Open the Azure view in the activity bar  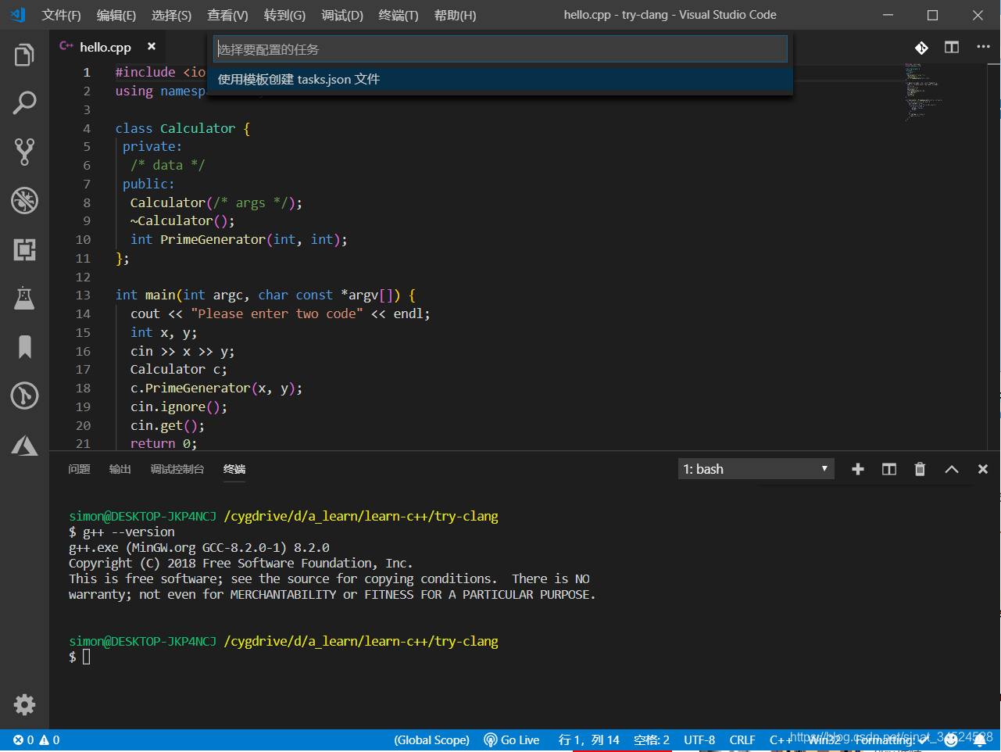pos(24,445)
